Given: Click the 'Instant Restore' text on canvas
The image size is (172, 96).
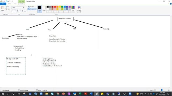Looking at the screenshot, I should coord(48,58).
